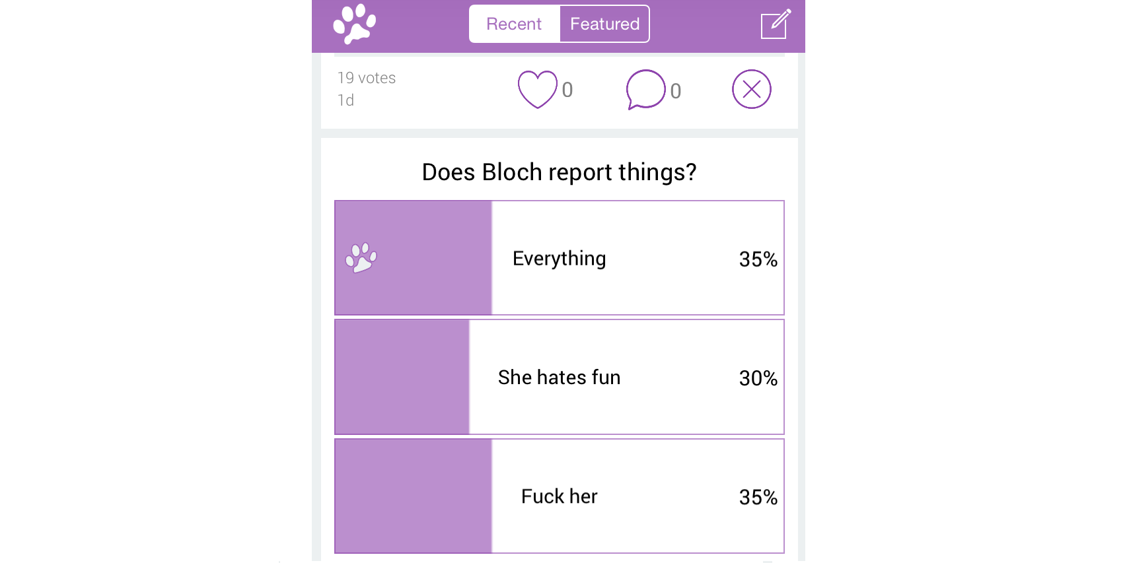
Task: Click the purple bar of "She hates fun"
Action: [x=402, y=378]
